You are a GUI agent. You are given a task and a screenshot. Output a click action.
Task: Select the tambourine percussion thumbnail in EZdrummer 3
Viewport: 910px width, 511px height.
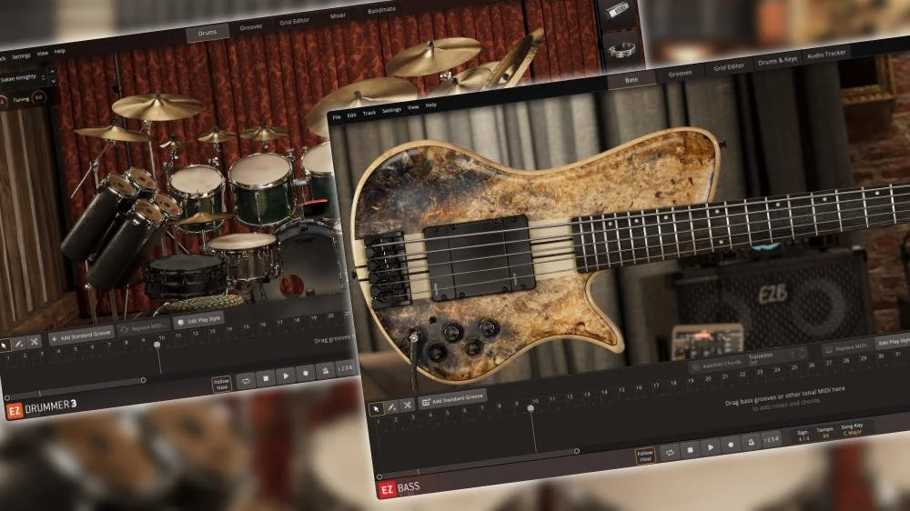(622, 50)
